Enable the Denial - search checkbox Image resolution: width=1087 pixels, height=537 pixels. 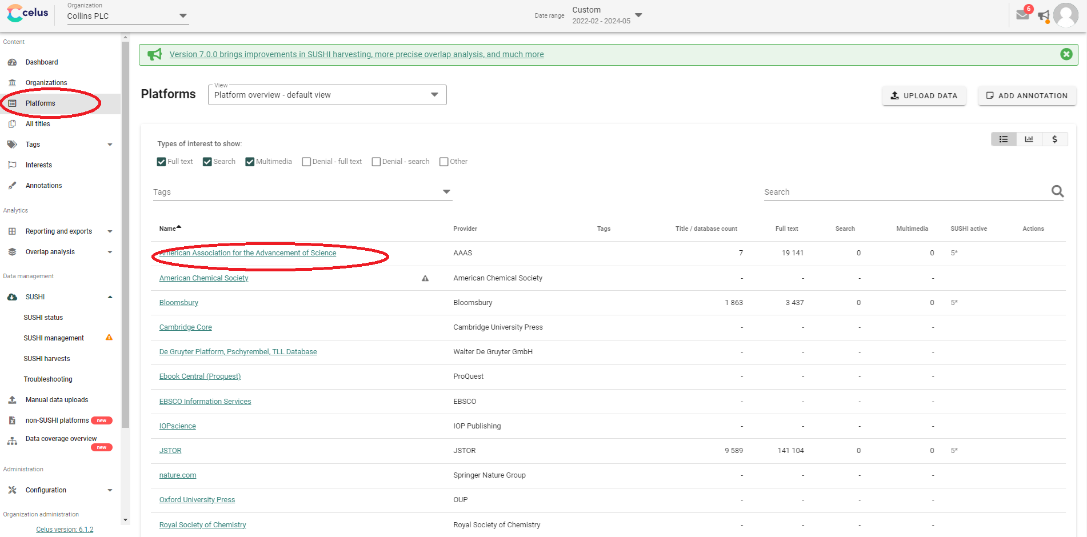pyautogui.click(x=376, y=162)
